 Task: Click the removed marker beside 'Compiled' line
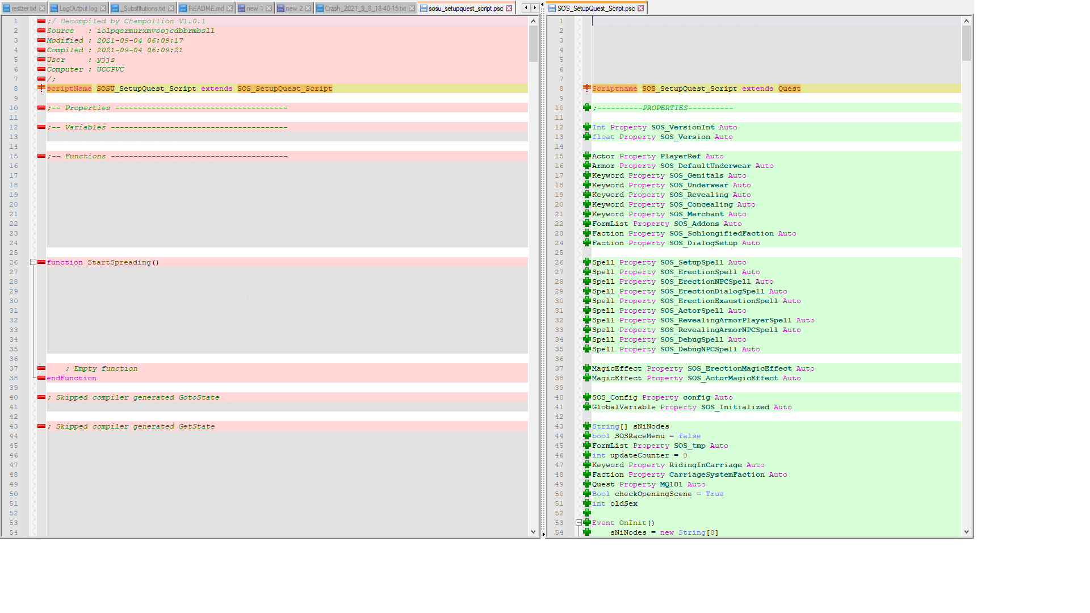click(41, 49)
